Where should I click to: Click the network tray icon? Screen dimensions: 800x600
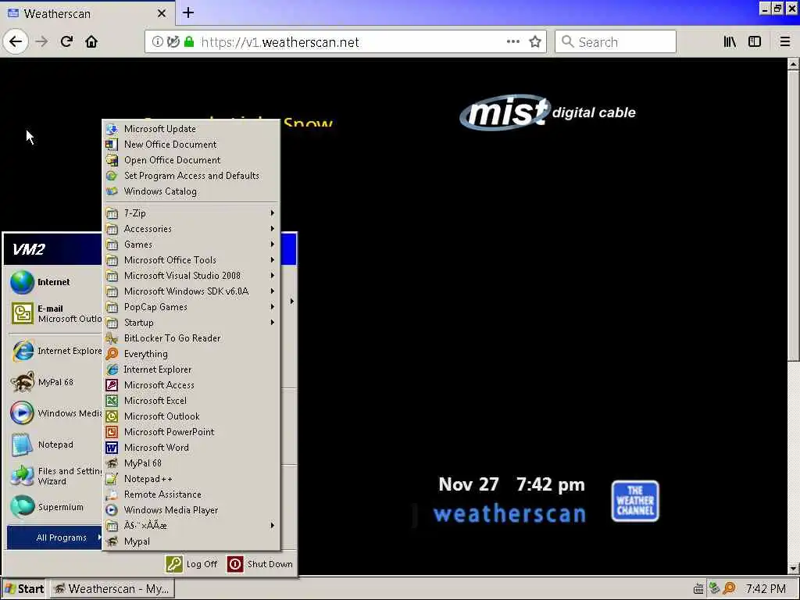(714, 588)
